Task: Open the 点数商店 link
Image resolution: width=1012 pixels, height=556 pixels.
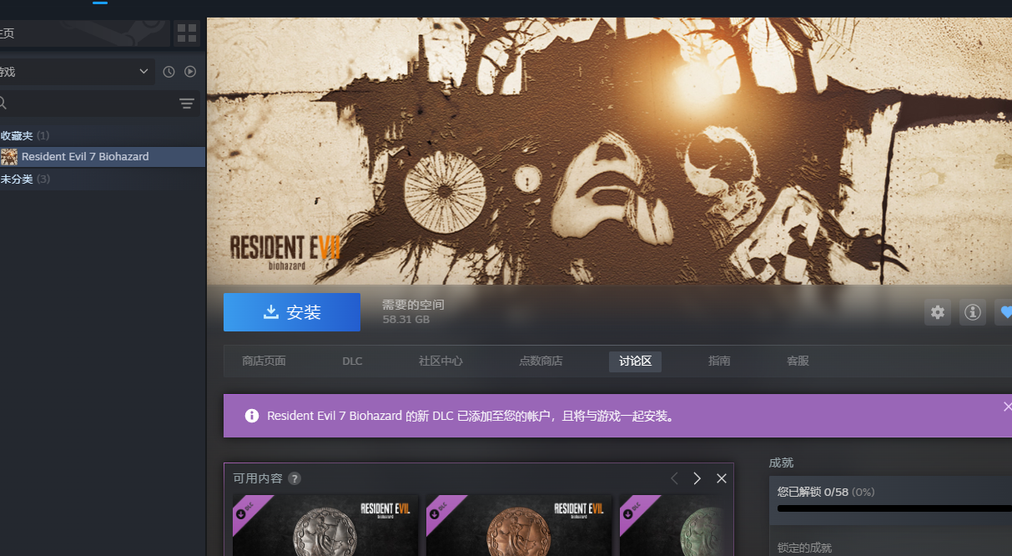Action: pos(541,361)
